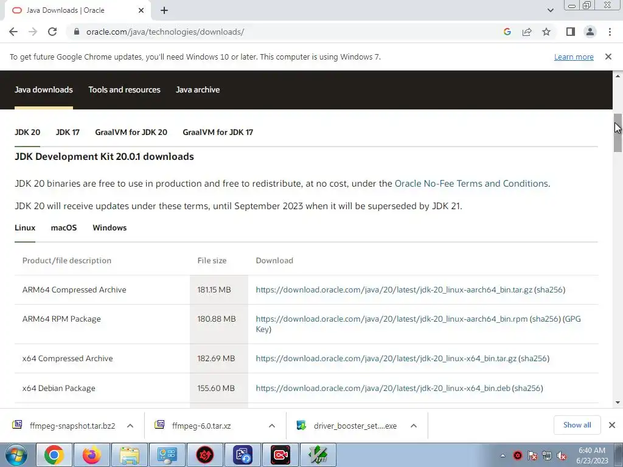The width and height of the screenshot is (623, 467).
Task: Open the Chrome three-dot menu
Action: [610, 32]
